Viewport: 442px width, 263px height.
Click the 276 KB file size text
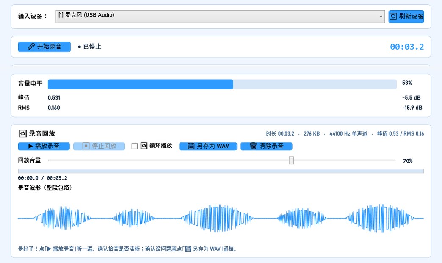(312, 133)
